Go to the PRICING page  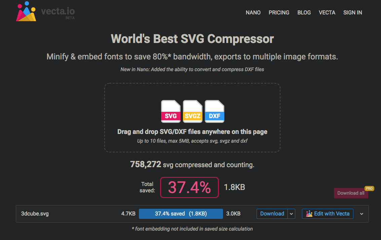tap(279, 13)
